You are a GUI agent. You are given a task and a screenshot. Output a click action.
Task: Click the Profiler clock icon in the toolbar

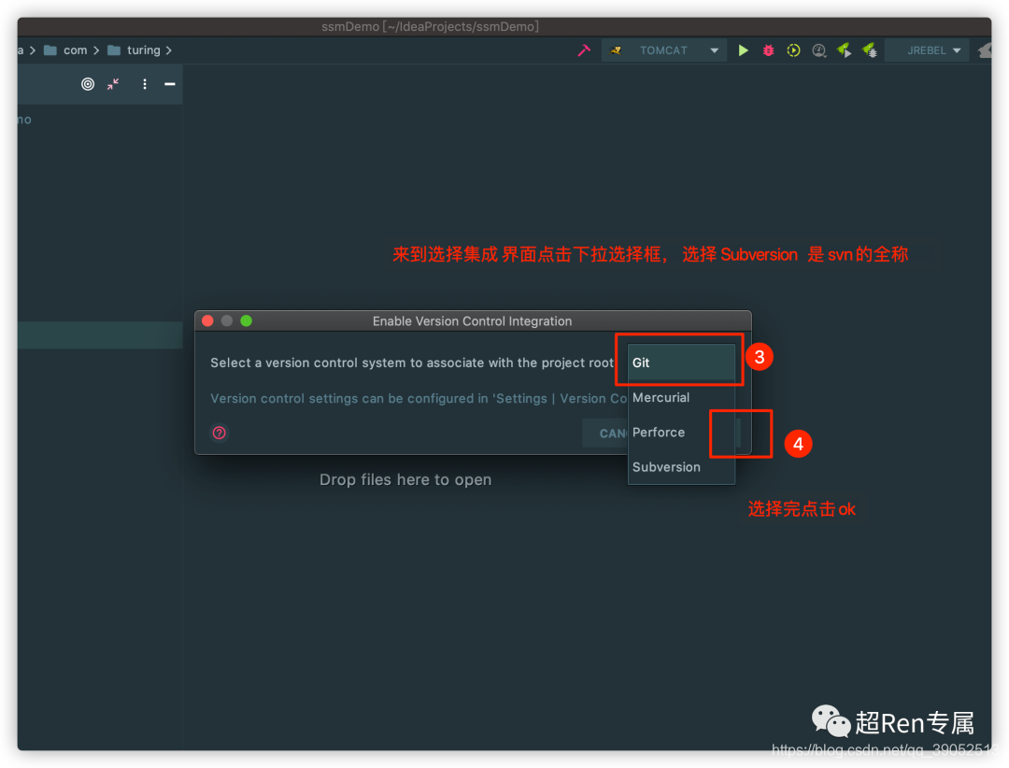click(818, 50)
